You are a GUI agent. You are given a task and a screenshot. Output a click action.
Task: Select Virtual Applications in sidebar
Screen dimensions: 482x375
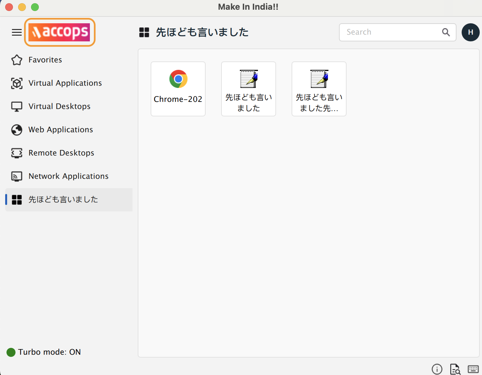65,83
